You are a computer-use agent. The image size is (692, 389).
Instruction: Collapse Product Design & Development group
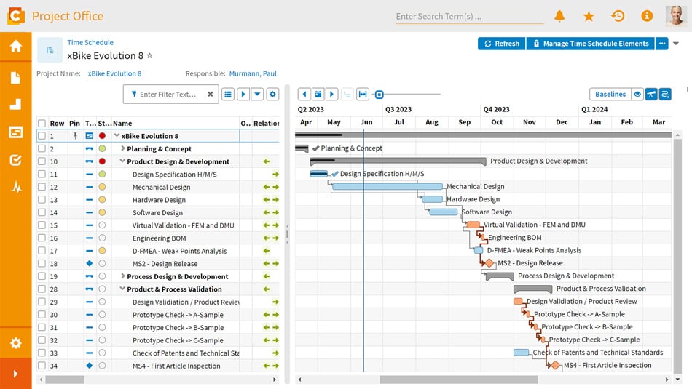(123, 162)
